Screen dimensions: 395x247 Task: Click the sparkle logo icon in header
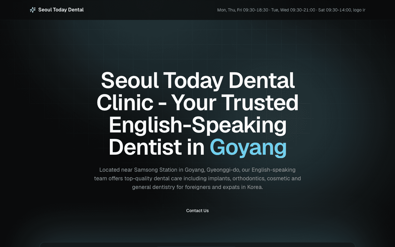pyautogui.click(x=33, y=10)
